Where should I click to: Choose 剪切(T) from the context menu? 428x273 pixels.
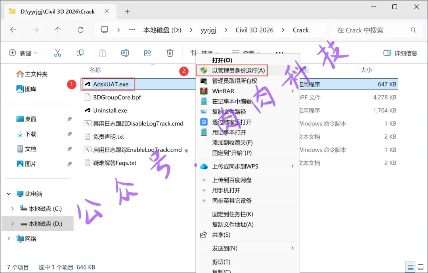tap(221, 262)
